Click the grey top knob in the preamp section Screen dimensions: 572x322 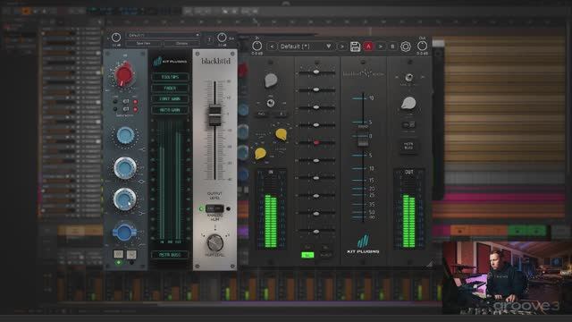coord(271,80)
